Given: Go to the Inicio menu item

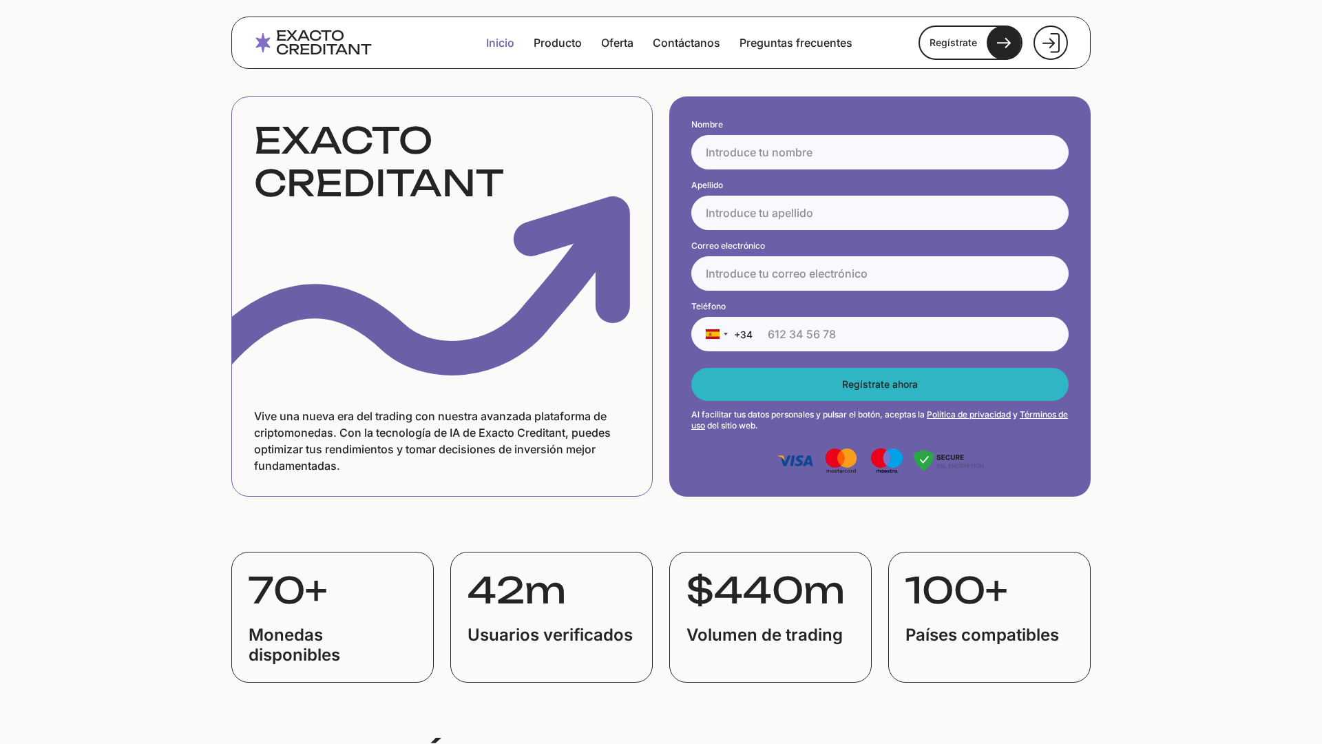Looking at the screenshot, I should [500, 43].
